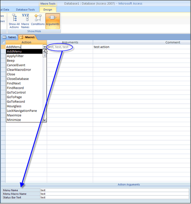Pick Close from the action list
Screen dimensions: 191x204
tap(24, 74)
